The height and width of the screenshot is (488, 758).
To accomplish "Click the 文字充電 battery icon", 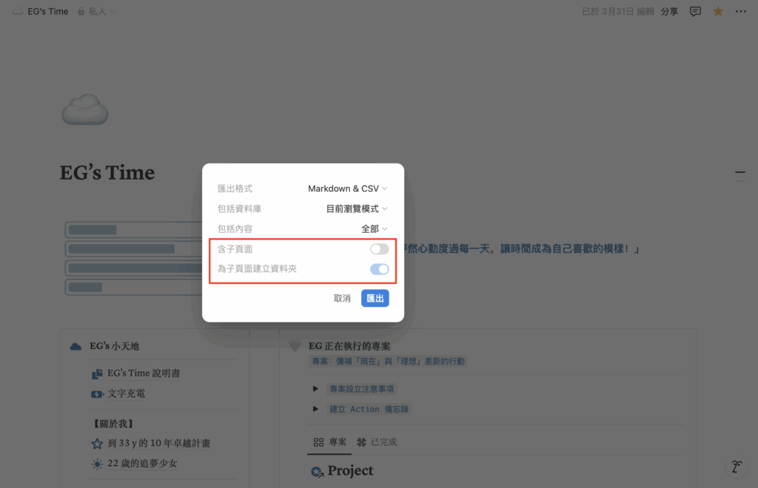I will click(97, 394).
